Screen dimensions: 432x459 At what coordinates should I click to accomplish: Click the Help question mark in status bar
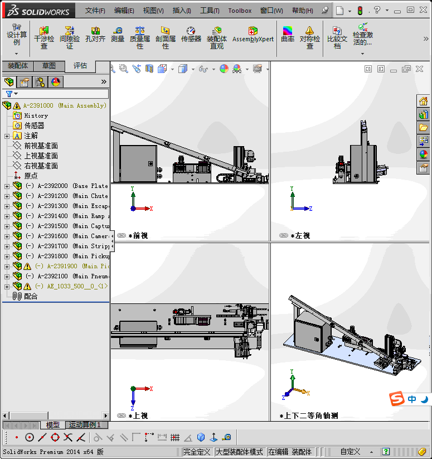point(386,452)
